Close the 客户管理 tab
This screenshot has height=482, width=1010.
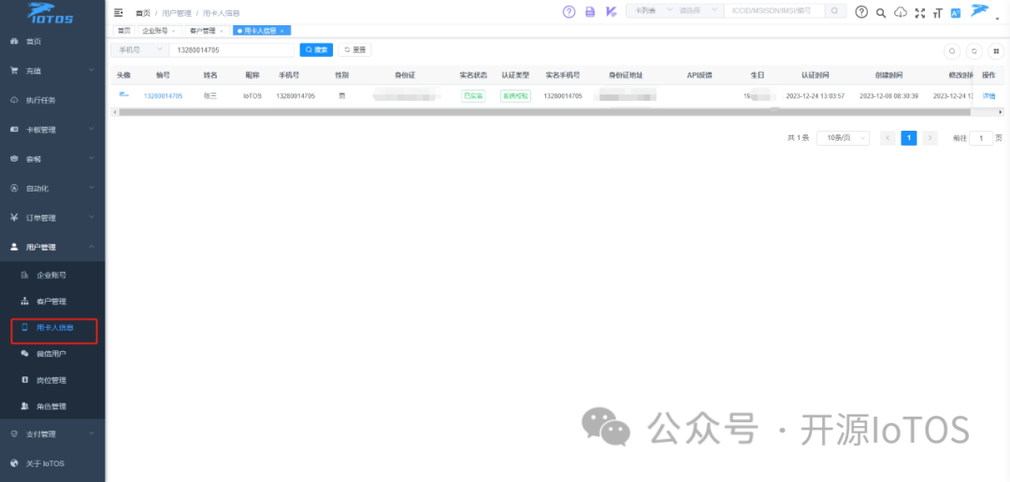tap(221, 31)
